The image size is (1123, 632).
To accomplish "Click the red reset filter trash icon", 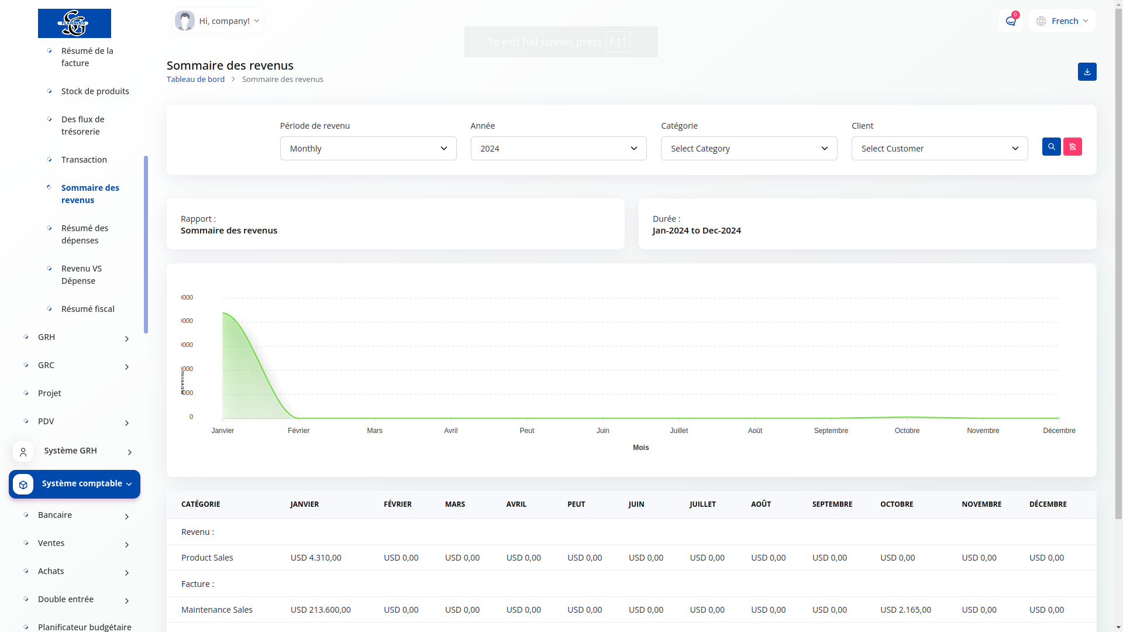I will coord(1072,146).
